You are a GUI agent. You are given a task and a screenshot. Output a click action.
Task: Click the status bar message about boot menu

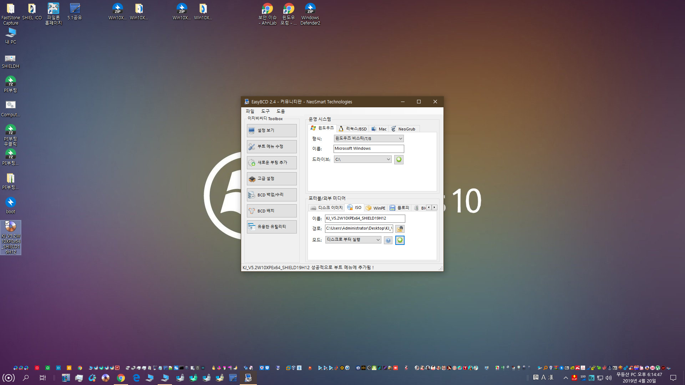[x=308, y=267]
